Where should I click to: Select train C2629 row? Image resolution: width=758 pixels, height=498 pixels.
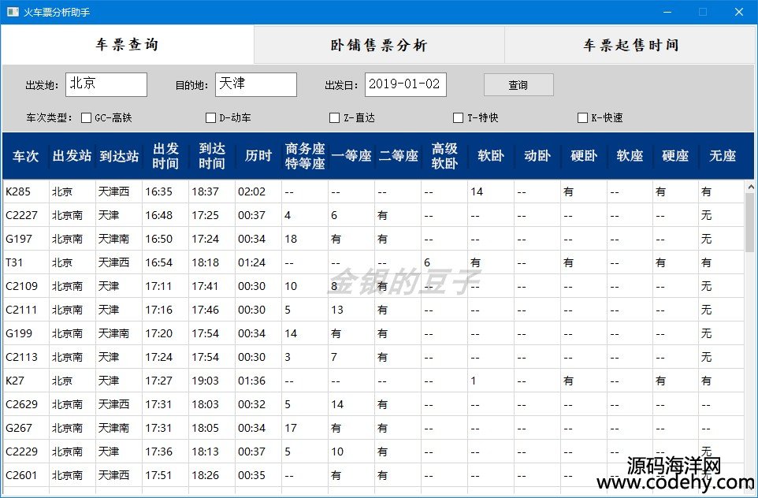pos(373,405)
